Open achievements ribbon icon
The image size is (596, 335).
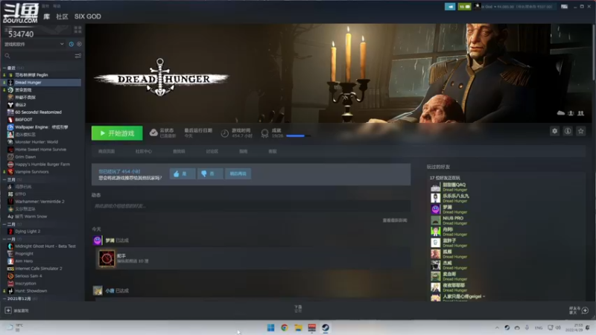(x=264, y=133)
